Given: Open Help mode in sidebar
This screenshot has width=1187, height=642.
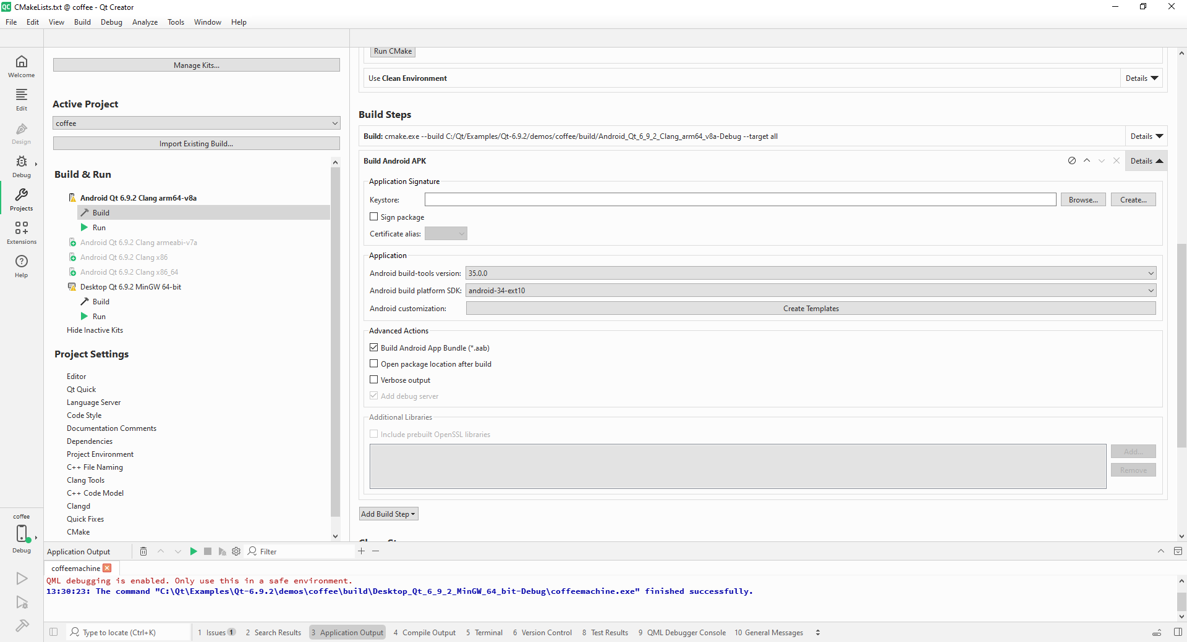Looking at the screenshot, I should tap(22, 266).
